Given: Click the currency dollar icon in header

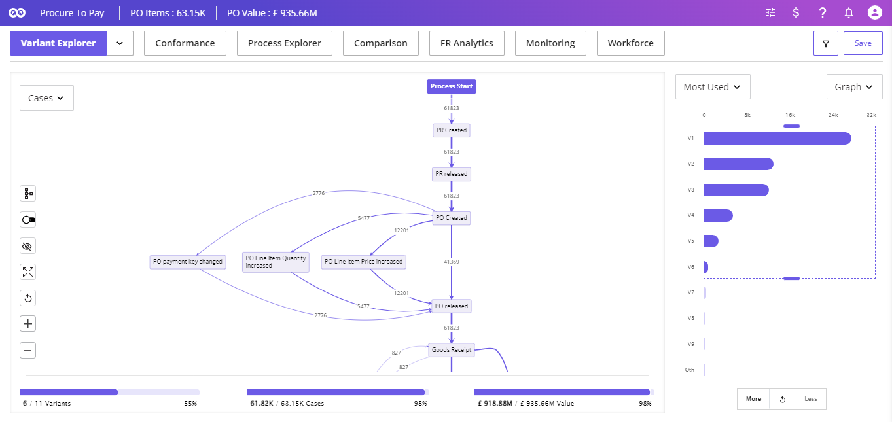Looking at the screenshot, I should 796,12.
